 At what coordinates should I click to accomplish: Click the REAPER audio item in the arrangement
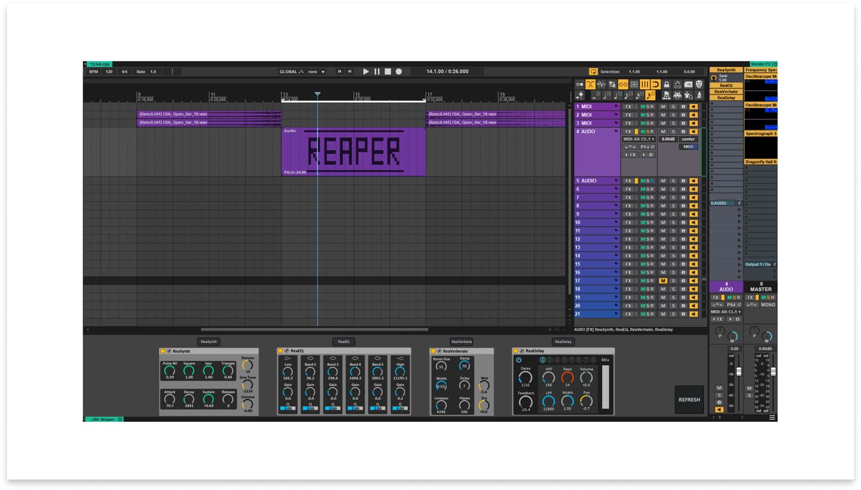pos(353,152)
